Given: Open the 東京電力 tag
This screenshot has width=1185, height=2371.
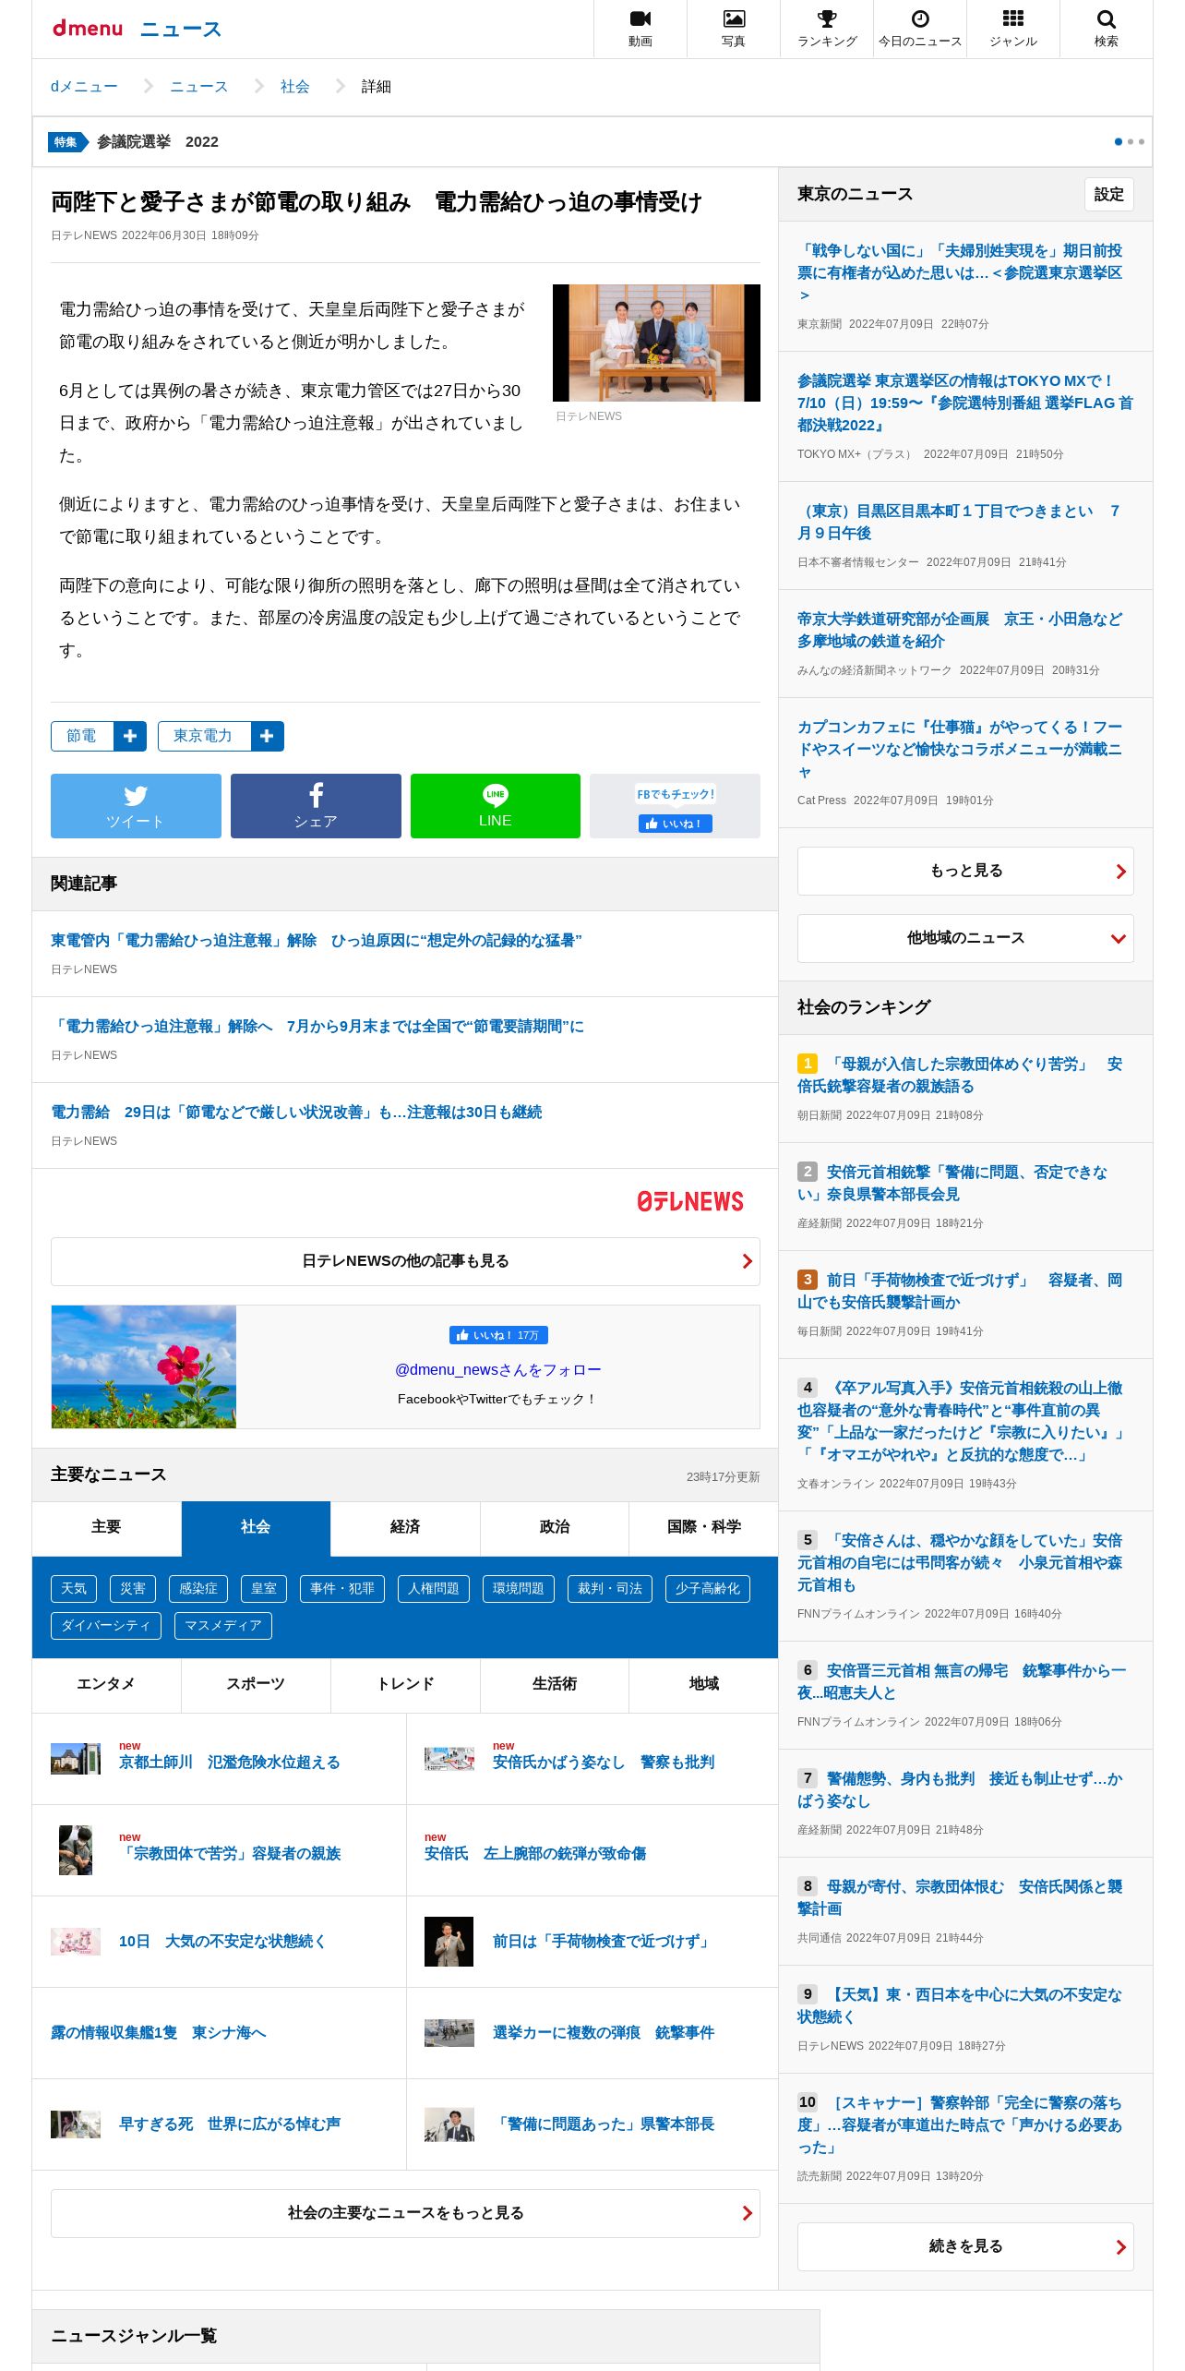Looking at the screenshot, I should [204, 736].
